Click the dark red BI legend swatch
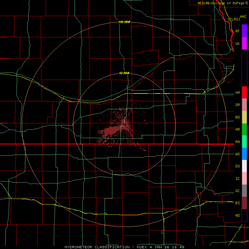The width and height of the screenshot is (249, 249). click(x=244, y=203)
